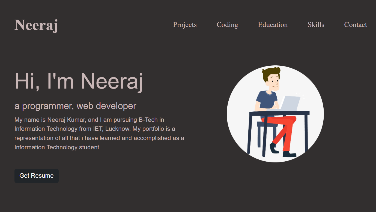Jump to the Skills section
376x212 pixels.
(316, 25)
